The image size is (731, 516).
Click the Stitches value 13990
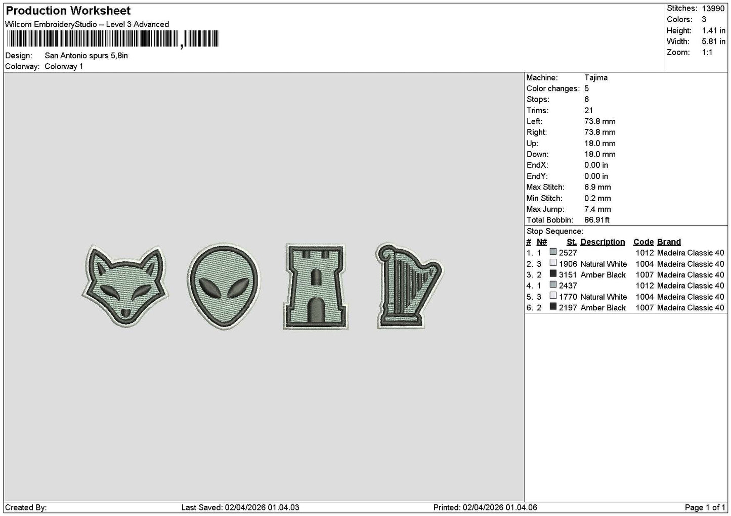[x=713, y=9]
